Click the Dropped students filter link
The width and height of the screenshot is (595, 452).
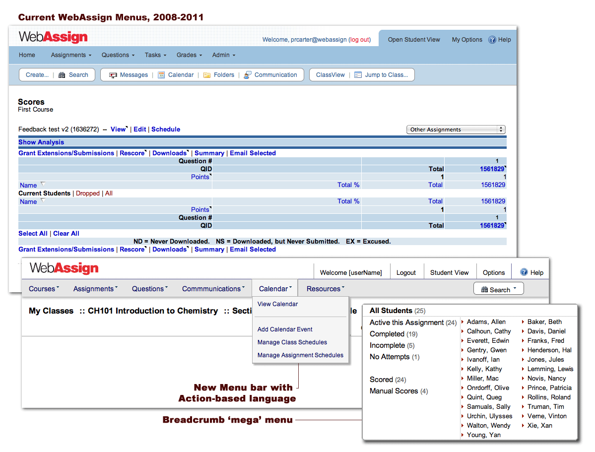(x=88, y=194)
